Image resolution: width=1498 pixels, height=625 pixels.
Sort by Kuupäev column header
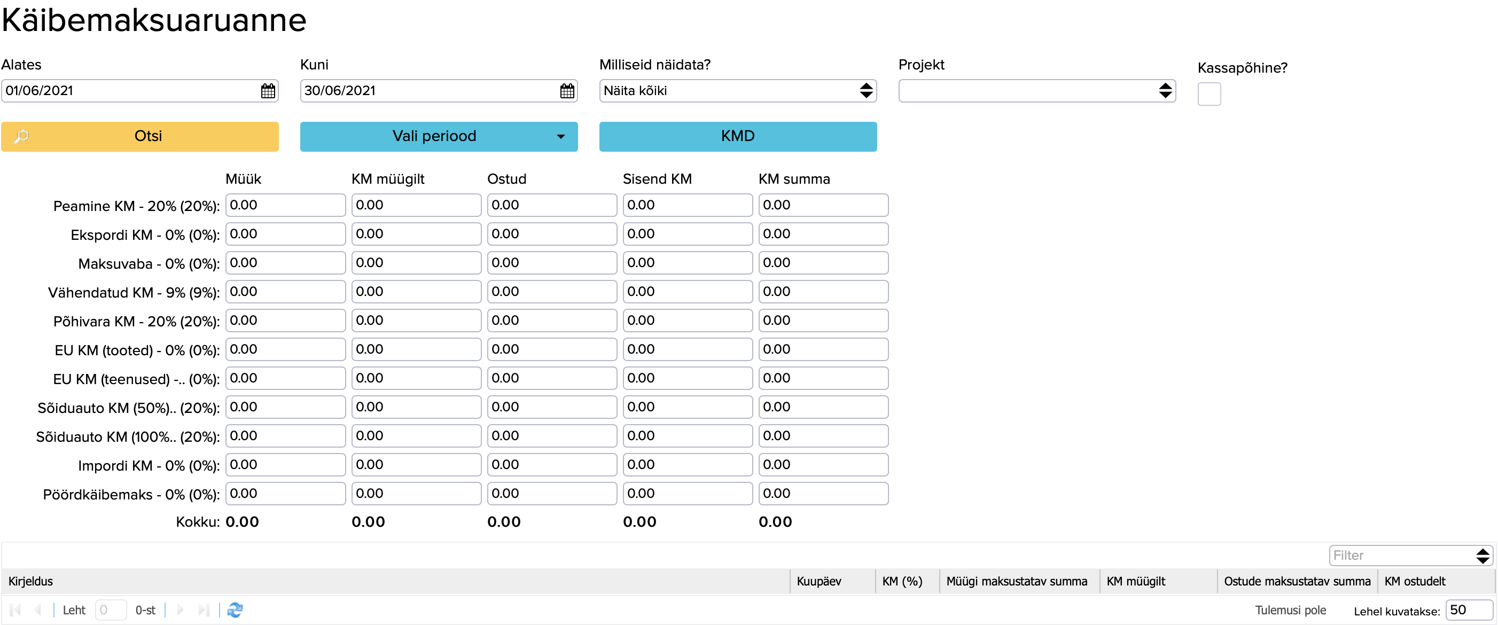[x=818, y=581]
